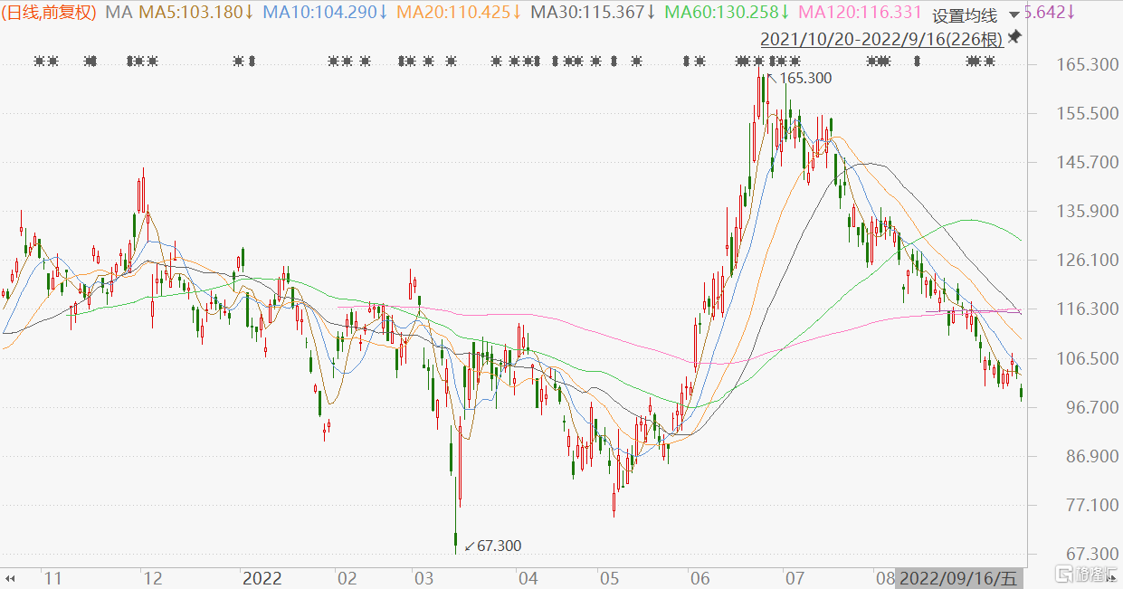The image size is (1123, 589).
Task: Select the MA5:103.180 indicator label
Action: (195, 13)
